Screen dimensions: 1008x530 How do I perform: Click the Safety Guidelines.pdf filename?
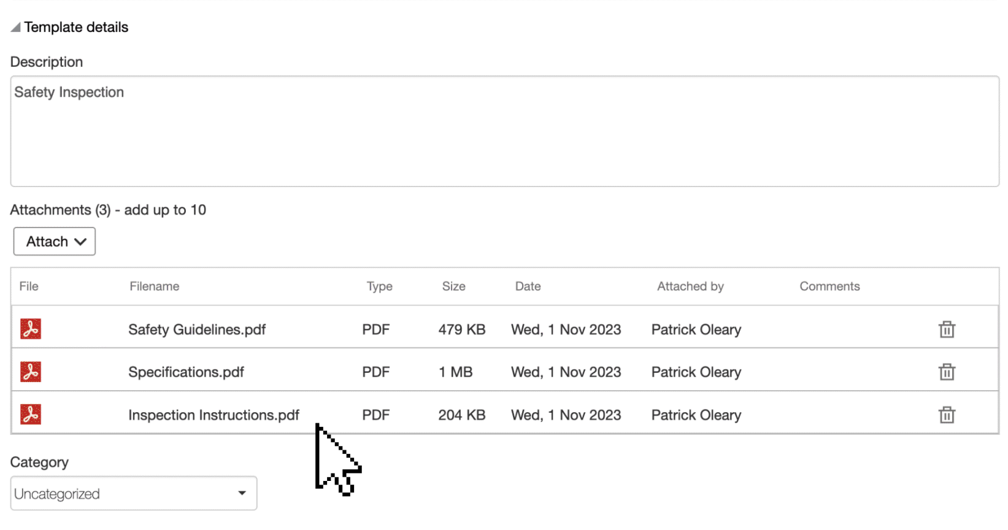[x=197, y=329]
